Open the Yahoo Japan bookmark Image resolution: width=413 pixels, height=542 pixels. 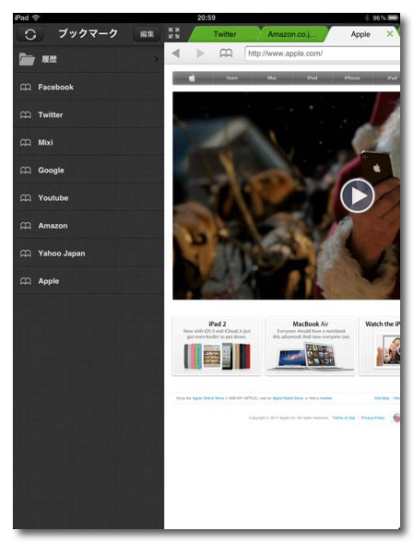click(x=88, y=253)
